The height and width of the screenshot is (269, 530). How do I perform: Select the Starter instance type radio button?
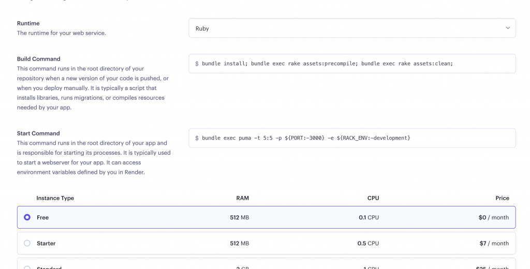coord(27,243)
